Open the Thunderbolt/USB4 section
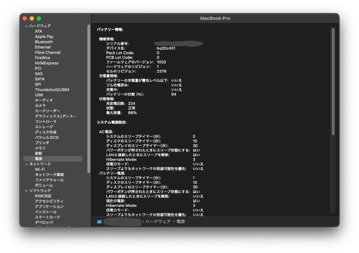The image size is (359, 253). point(53,89)
